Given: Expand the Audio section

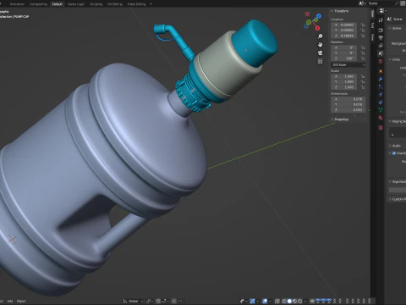Looking at the screenshot, I should pyautogui.click(x=395, y=146).
